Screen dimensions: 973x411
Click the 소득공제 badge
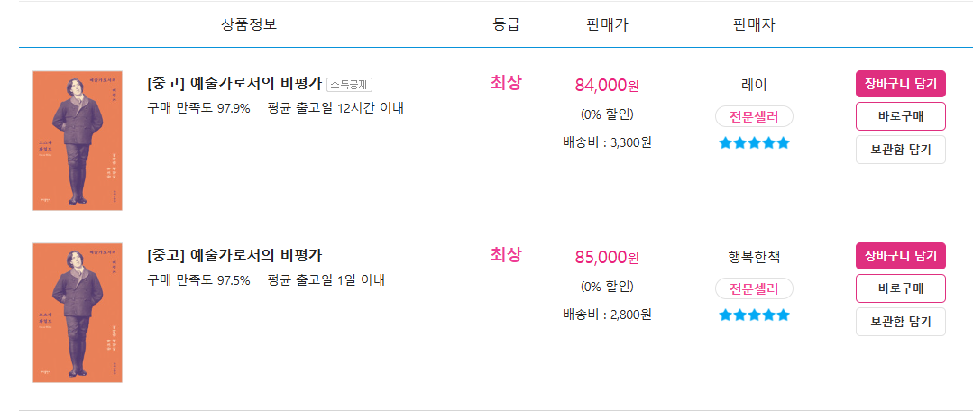click(x=349, y=85)
